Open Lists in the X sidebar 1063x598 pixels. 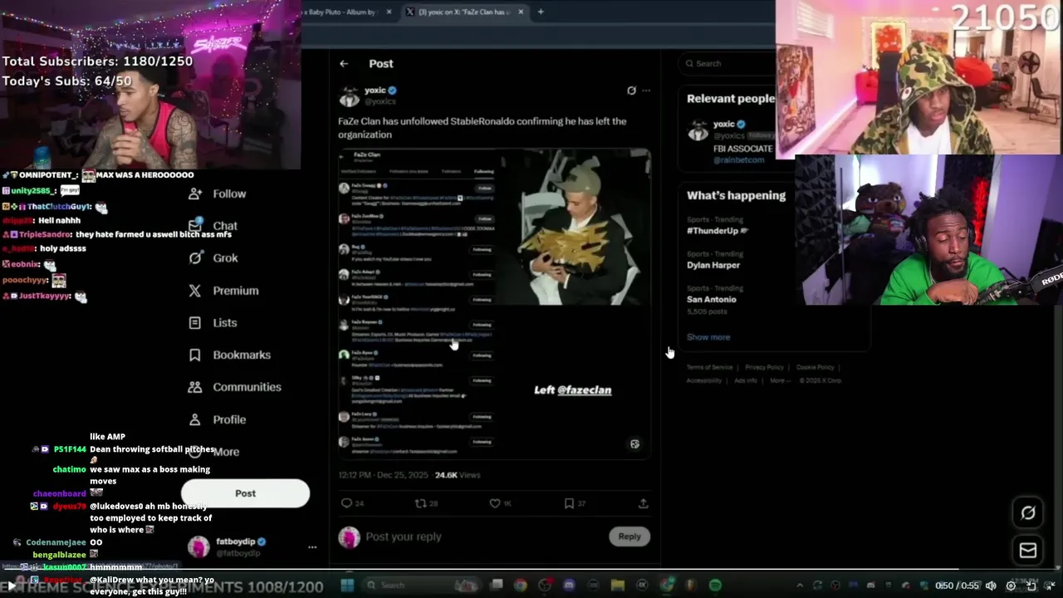213,322
